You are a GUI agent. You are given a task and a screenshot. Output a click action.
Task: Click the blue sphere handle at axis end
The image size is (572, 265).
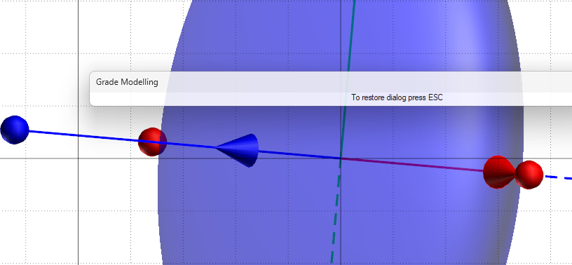click(15, 130)
